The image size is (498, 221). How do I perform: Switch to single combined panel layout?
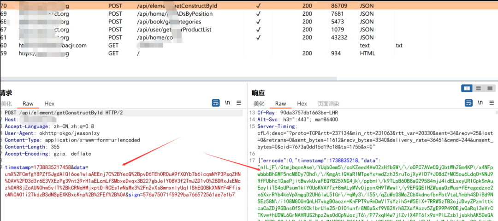[x=489, y=88]
